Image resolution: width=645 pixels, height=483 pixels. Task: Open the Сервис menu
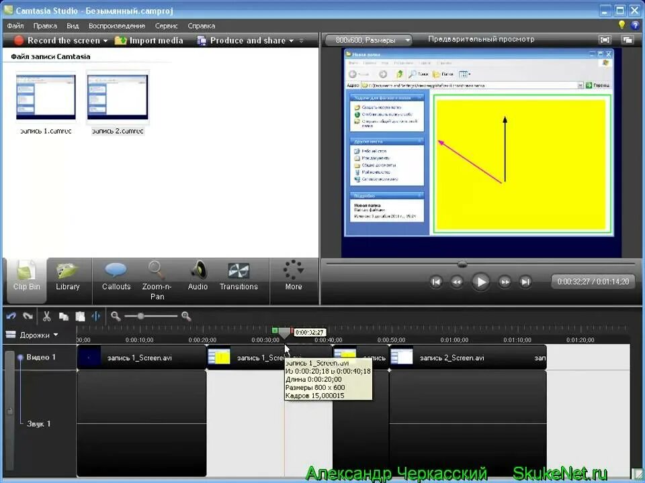point(166,26)
